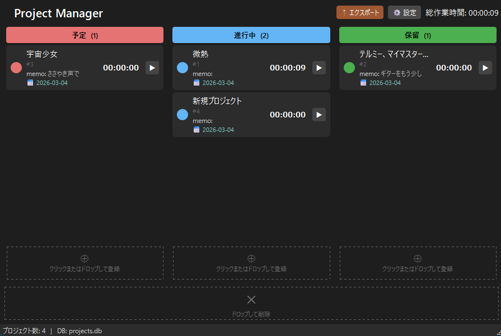Viewport: 501px width, 336px height.
Task: Click the green status circle of テルミー、マイマスター
Action: 349,68
